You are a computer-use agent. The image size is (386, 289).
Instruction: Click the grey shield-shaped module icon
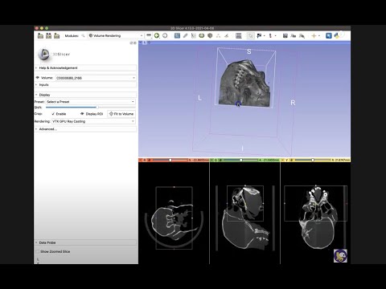(x=210, y=35)
